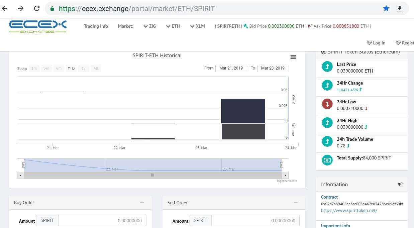Image resolution: width=414 pixels, height=228 pixels.
Task: Click the Log In link
Action: point(376,43)
